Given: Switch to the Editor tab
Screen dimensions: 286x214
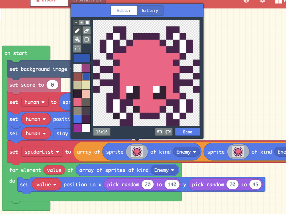Looking at the screenshot, I should [x=124, y=11].
